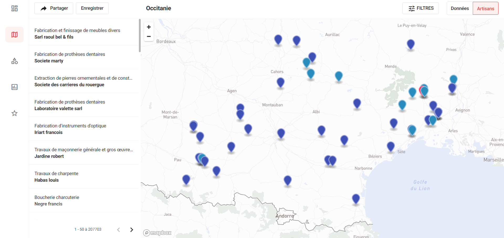Click the Enregistrer button
504x238 pixels.
[x=92, y=8]
